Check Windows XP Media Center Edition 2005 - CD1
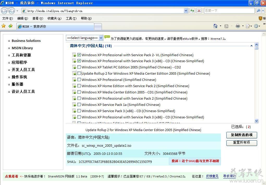266x185 pixels. pyautogui.click(x=79, y=92)
